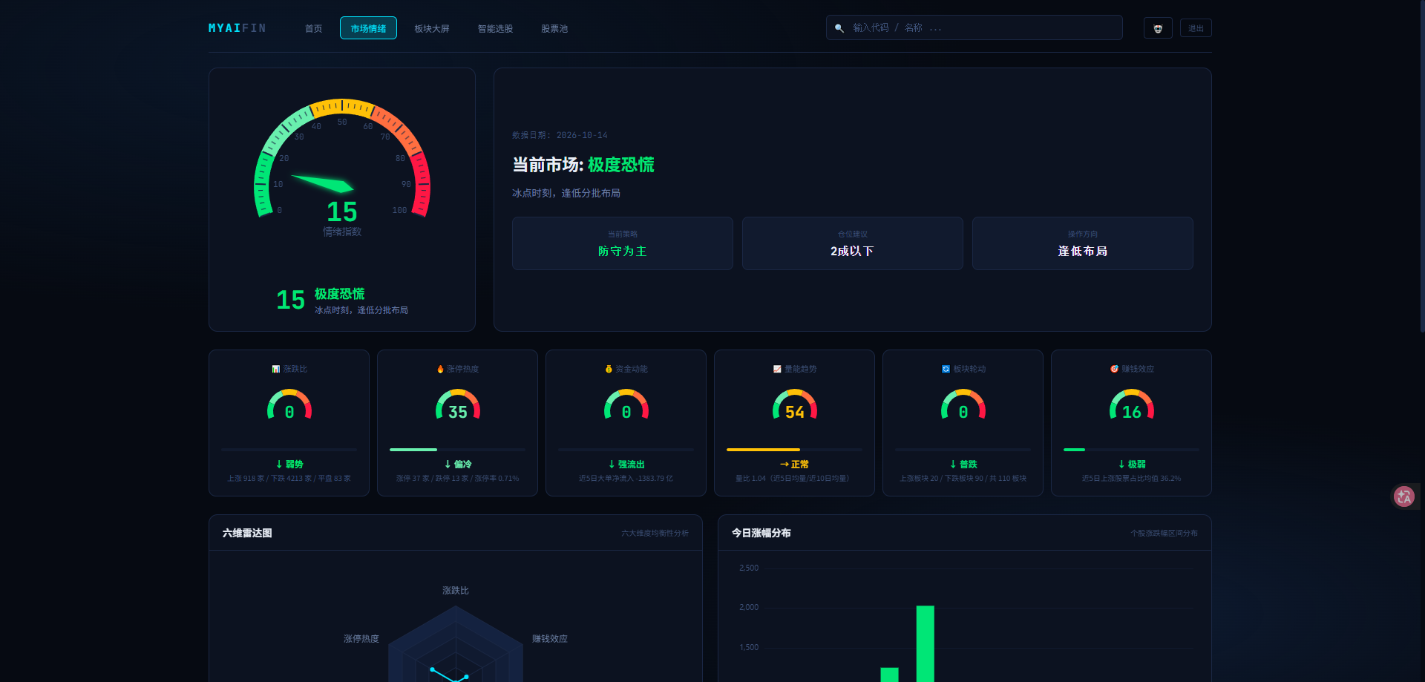Click the 量能趋势 mini gauge showing 54

tap(795, 405)
